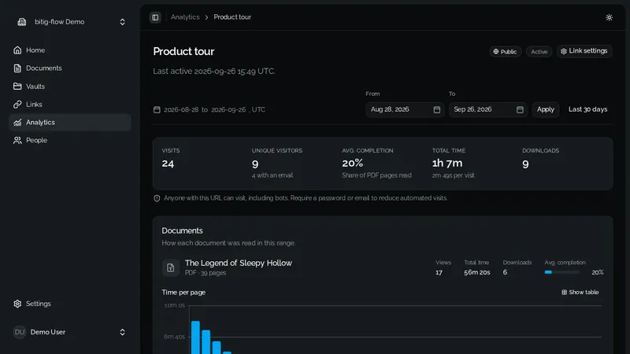Image resolution: width=630 pixels, height=354 pixels.
Task: Click the Visits value 24
Action: [x=168, y=164]
